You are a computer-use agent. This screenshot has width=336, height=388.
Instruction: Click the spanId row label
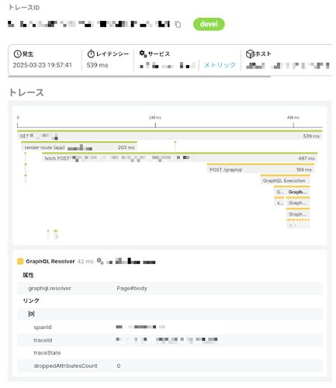(x=43, y=327)
